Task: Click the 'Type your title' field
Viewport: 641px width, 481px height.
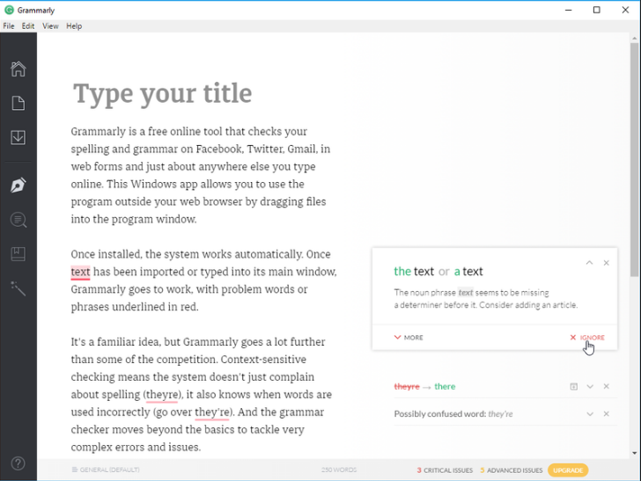Action: pyautogui.click(x=162, y=94)
